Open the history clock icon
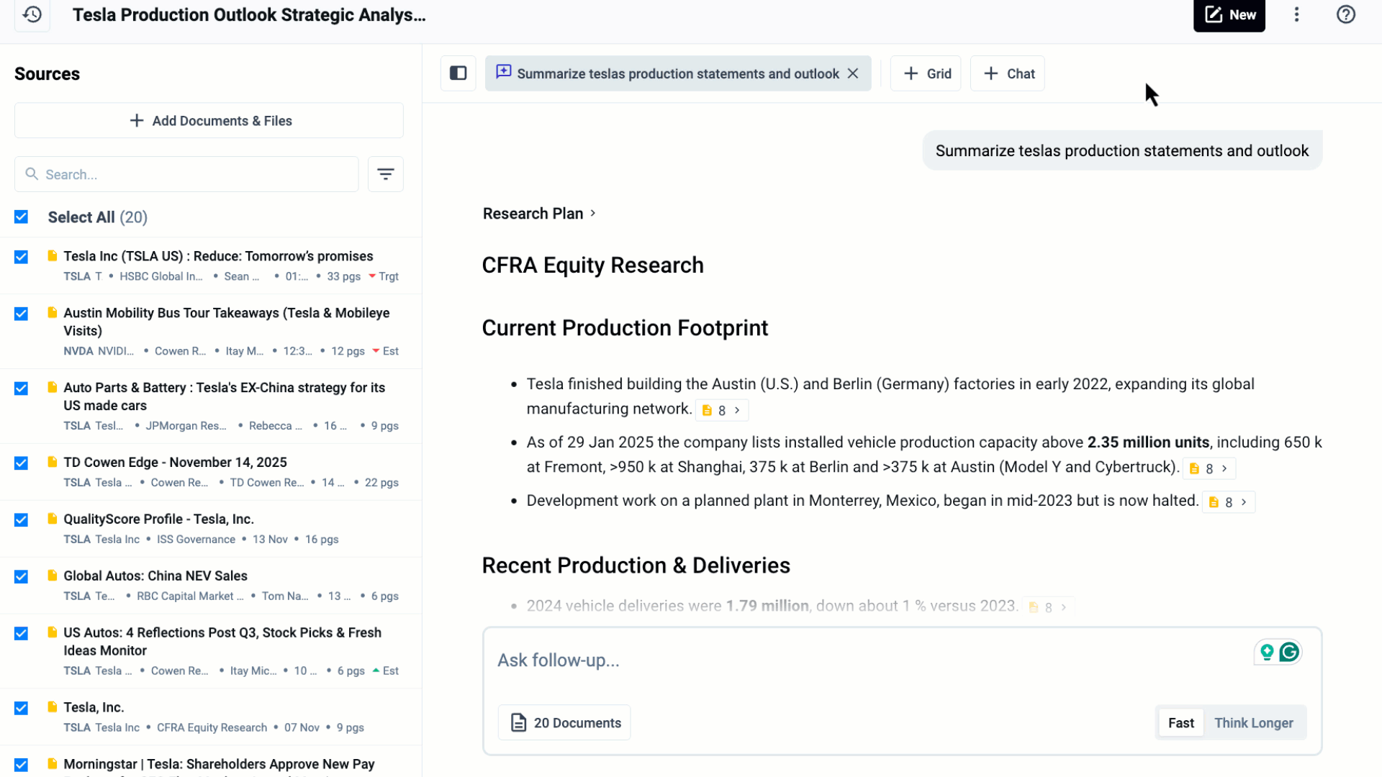1382x777 pixels. point(32,14)
